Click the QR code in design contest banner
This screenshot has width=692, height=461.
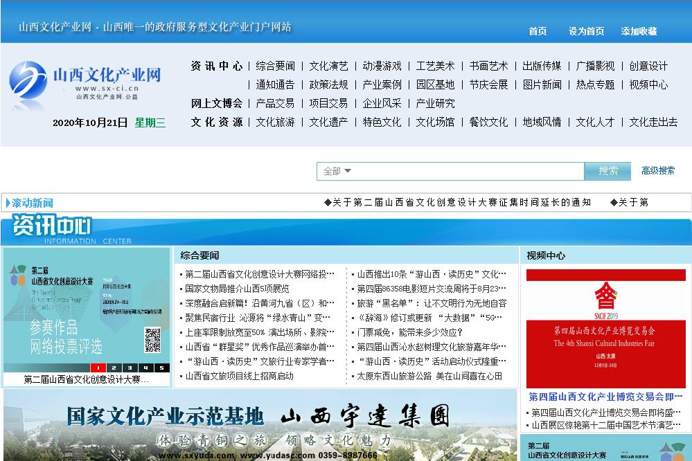click(152, 340)
